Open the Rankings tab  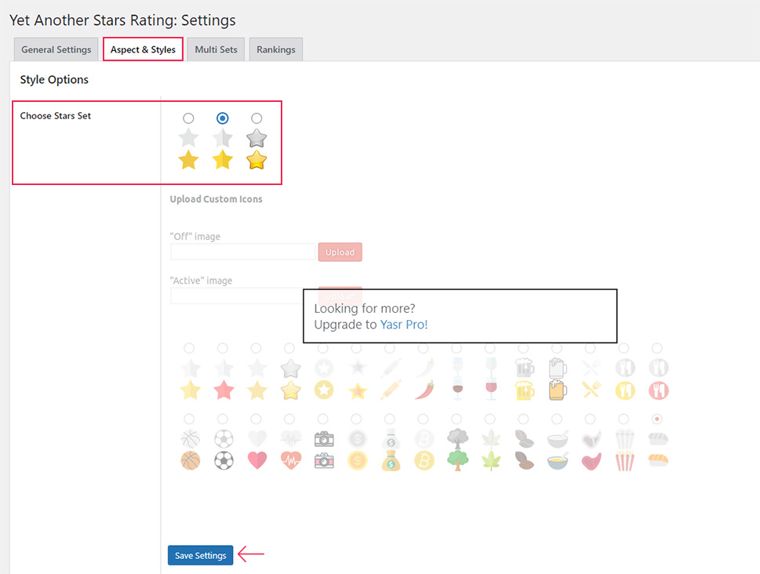[x=276, y=49]
